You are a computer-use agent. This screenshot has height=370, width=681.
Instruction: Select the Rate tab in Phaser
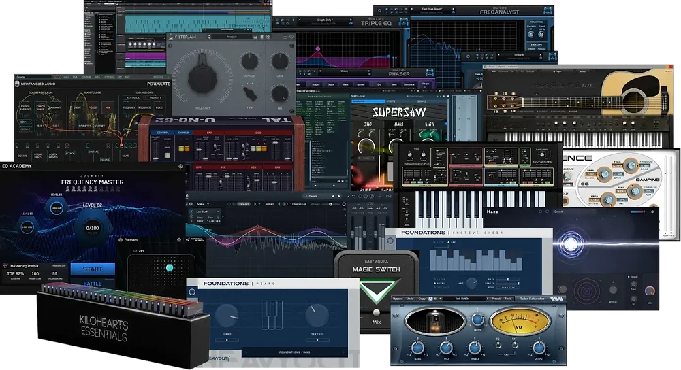coord(346,84)
